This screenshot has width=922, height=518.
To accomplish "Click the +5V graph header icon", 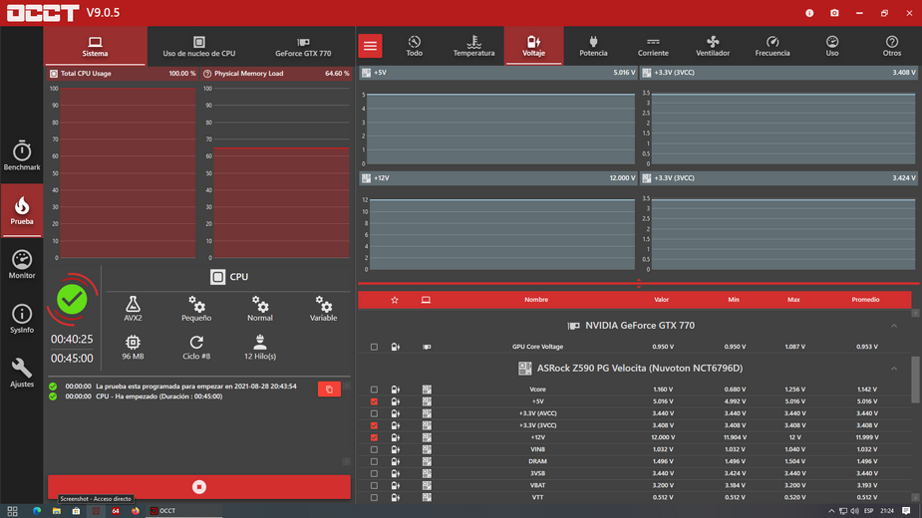I will click(367, 73).
